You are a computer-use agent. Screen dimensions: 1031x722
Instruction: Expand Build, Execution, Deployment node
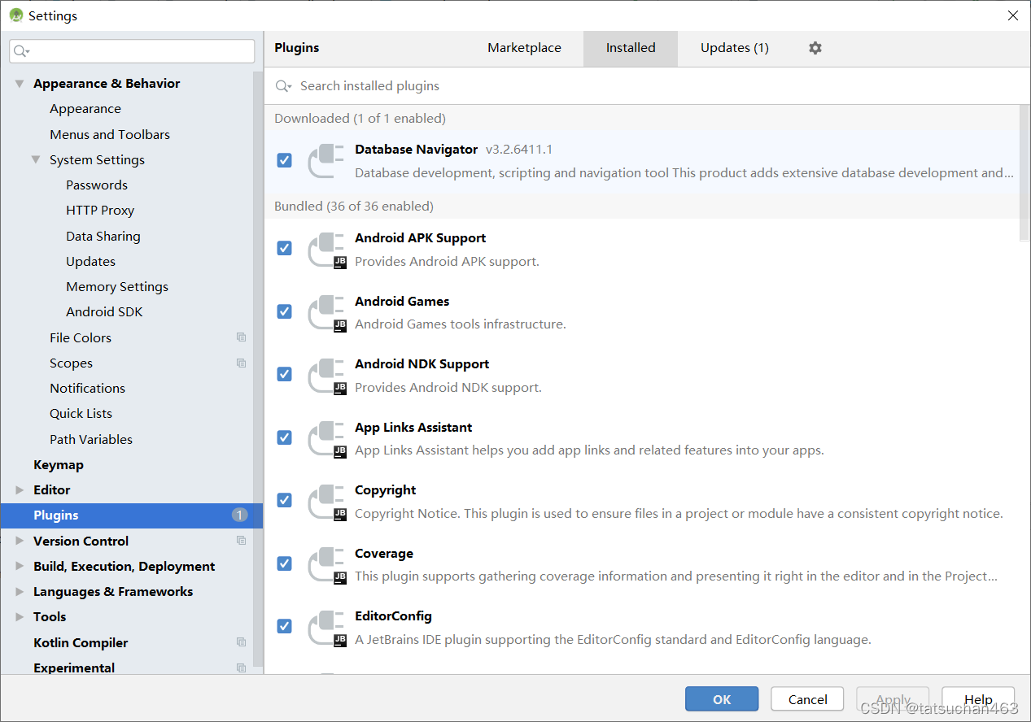pos(20,566)
